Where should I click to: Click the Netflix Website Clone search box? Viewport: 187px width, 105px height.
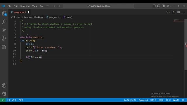98,6
